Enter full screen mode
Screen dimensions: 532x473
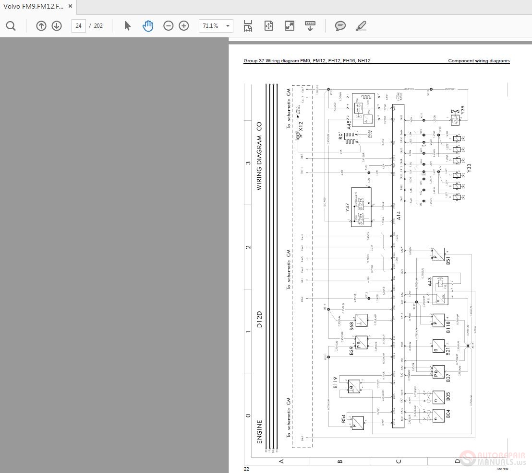click(289, 26)
